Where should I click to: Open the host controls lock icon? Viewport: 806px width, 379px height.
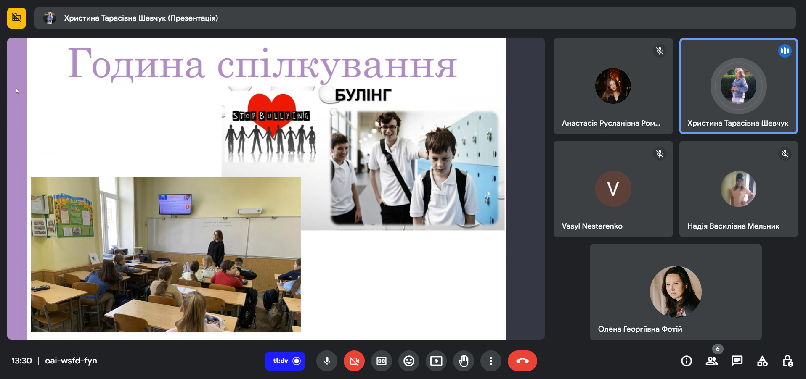787,361
